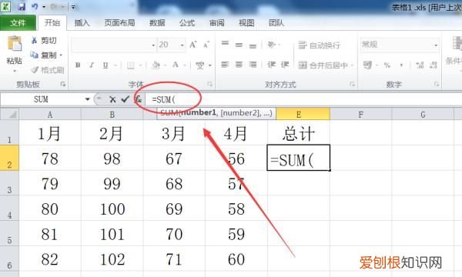Click the Undo arrow icon
462x277 pixels.
(35, 6)
